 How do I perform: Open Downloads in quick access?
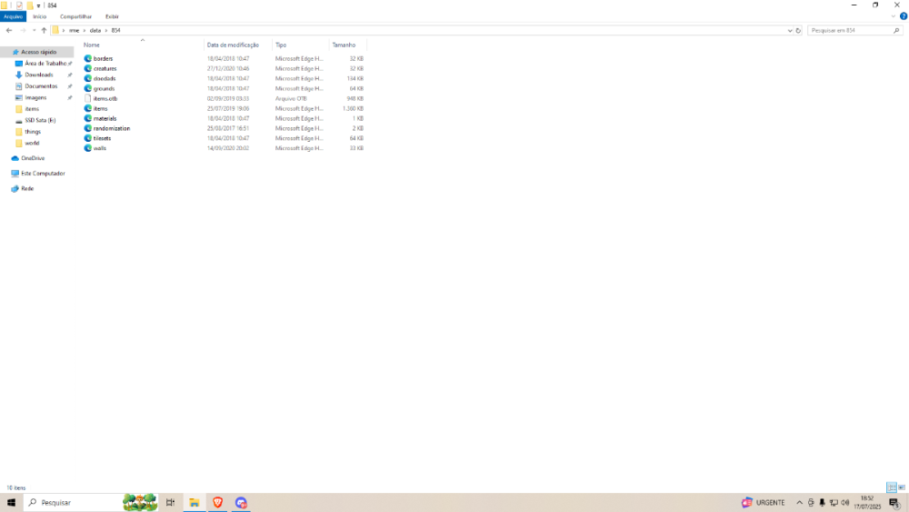click(38, 75)
